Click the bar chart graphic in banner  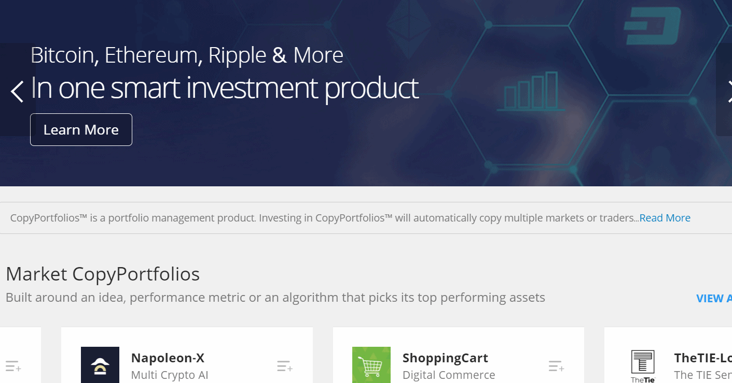point(527,92)
